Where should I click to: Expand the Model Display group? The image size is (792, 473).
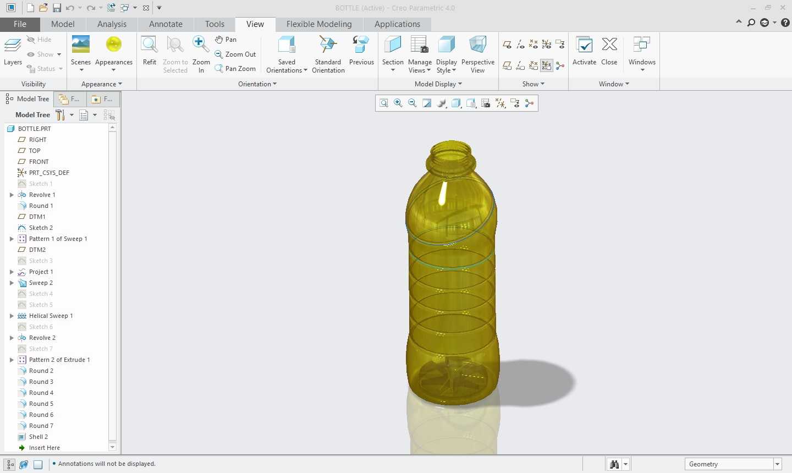coord(438,84)
